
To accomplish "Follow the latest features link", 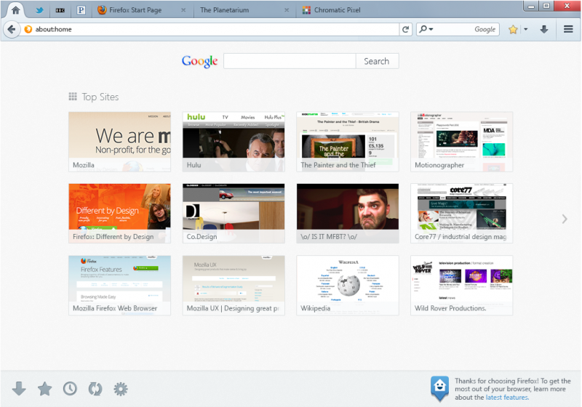I will pyautogui.click(x=506, y=398).
